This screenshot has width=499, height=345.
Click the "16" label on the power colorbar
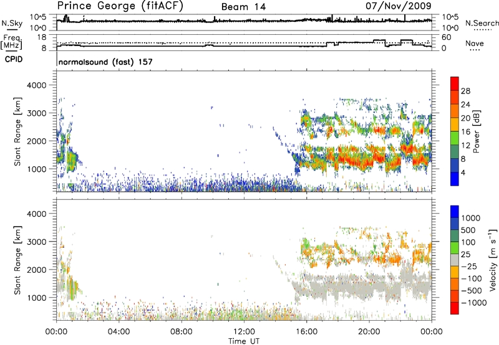(x=465, y=132)
